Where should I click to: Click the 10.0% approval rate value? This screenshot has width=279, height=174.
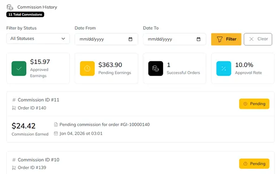(x=244, y=65)
